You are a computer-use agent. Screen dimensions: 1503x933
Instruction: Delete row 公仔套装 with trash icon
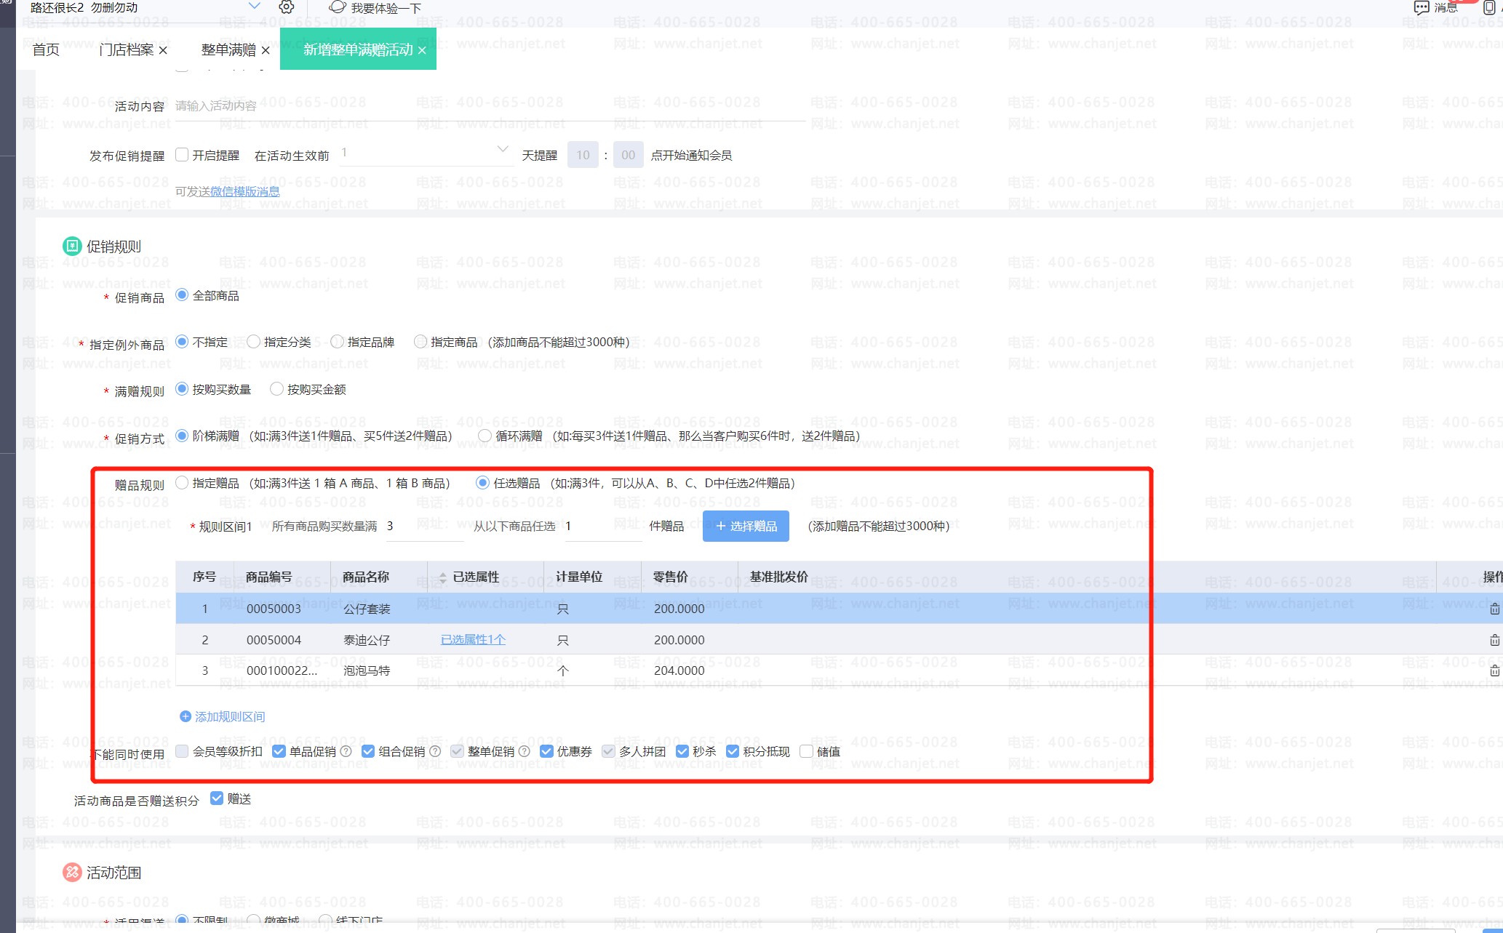coord(1494,609)
